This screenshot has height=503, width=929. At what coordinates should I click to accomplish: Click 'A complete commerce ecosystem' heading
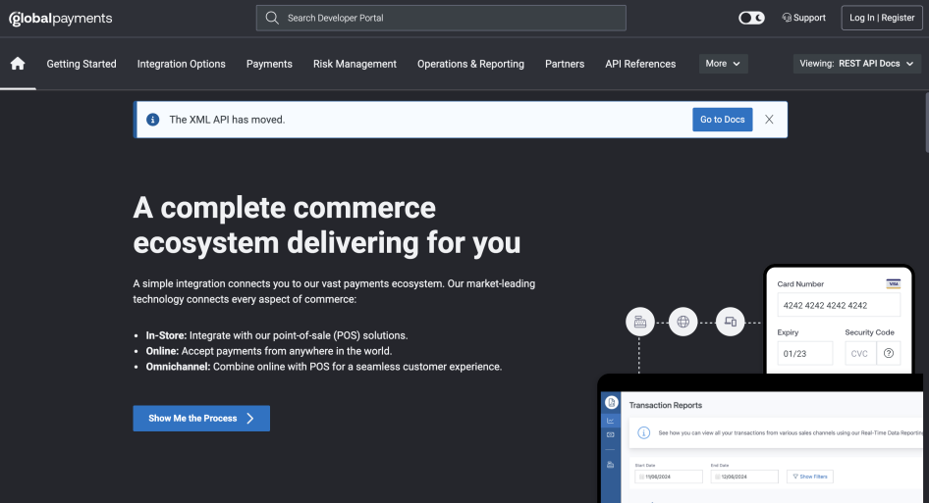point(326,225)
